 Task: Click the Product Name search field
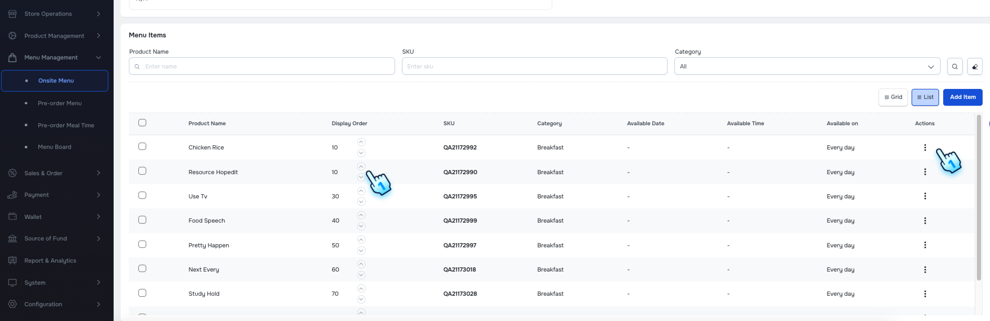[x=262, y=67]
